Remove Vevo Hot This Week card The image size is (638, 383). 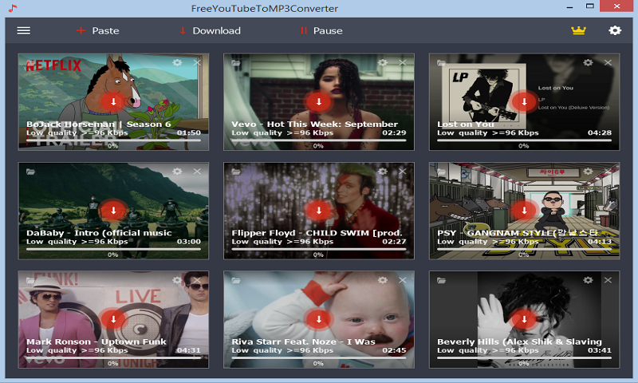(x=403, y=63)
